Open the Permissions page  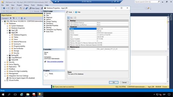click(49, 23)
